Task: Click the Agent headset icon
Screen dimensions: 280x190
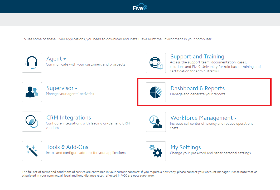Action: click(x=32, y=63)
